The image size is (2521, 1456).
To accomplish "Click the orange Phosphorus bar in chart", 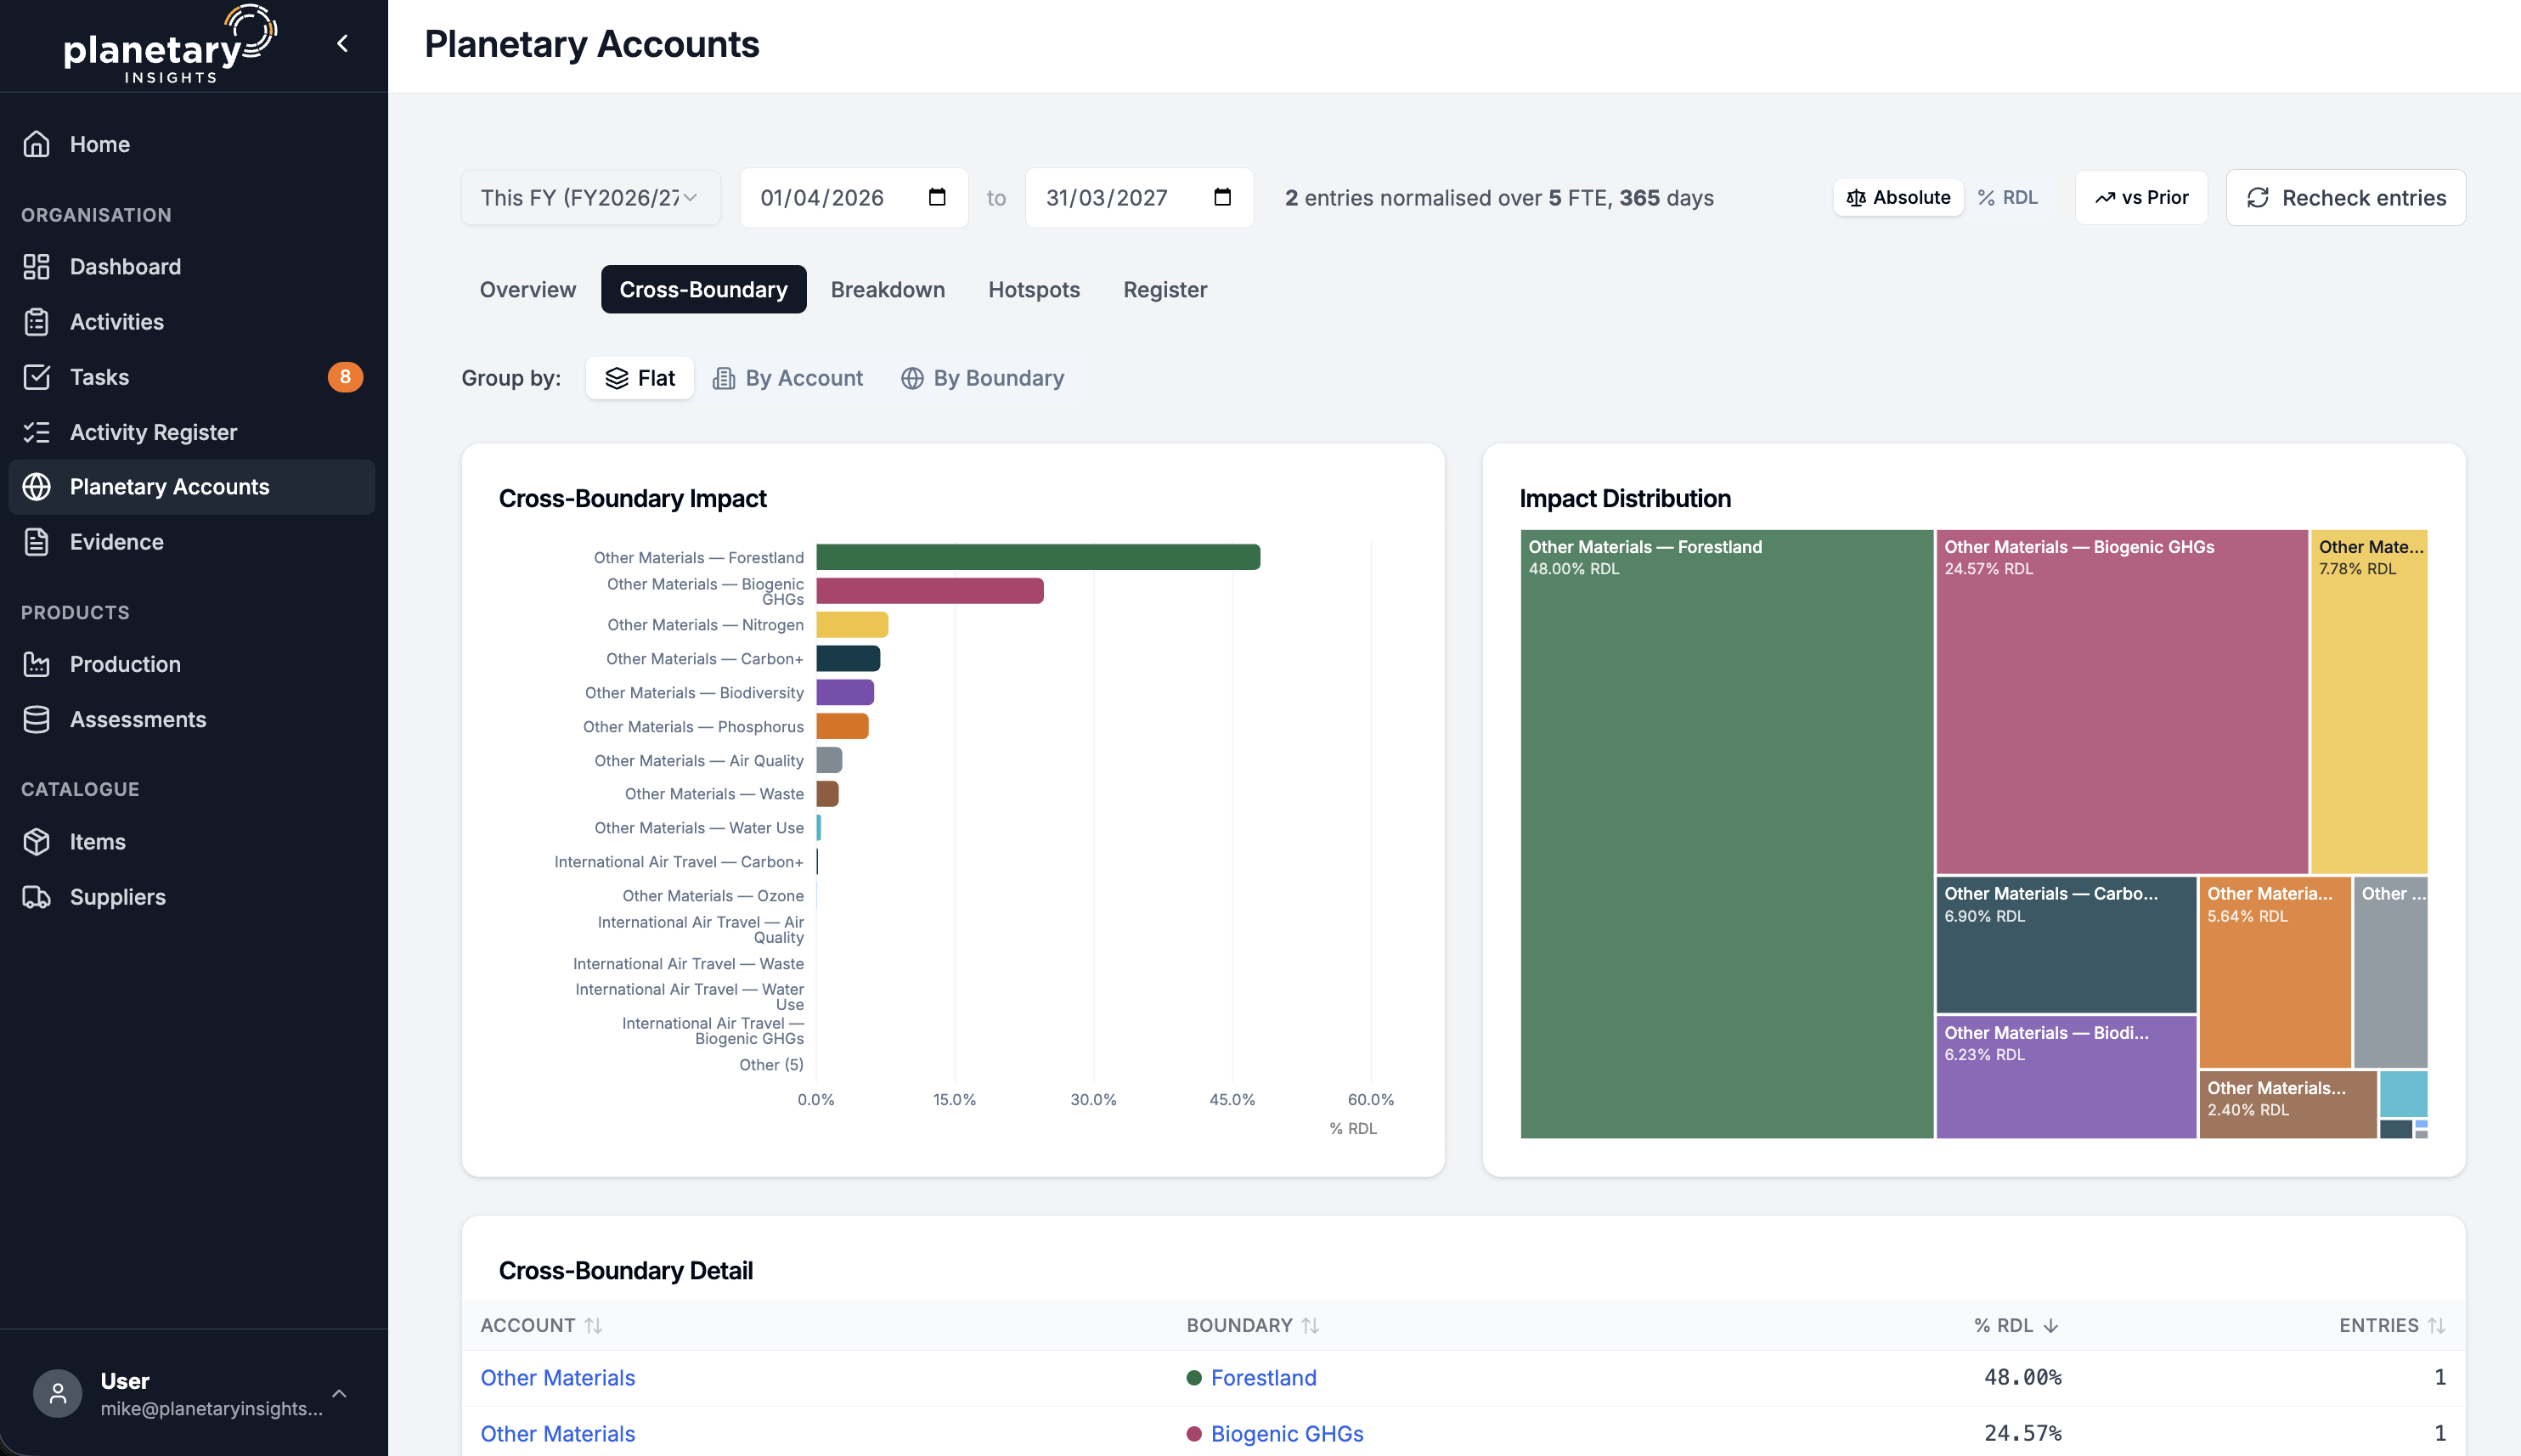I will coord(842,726).
